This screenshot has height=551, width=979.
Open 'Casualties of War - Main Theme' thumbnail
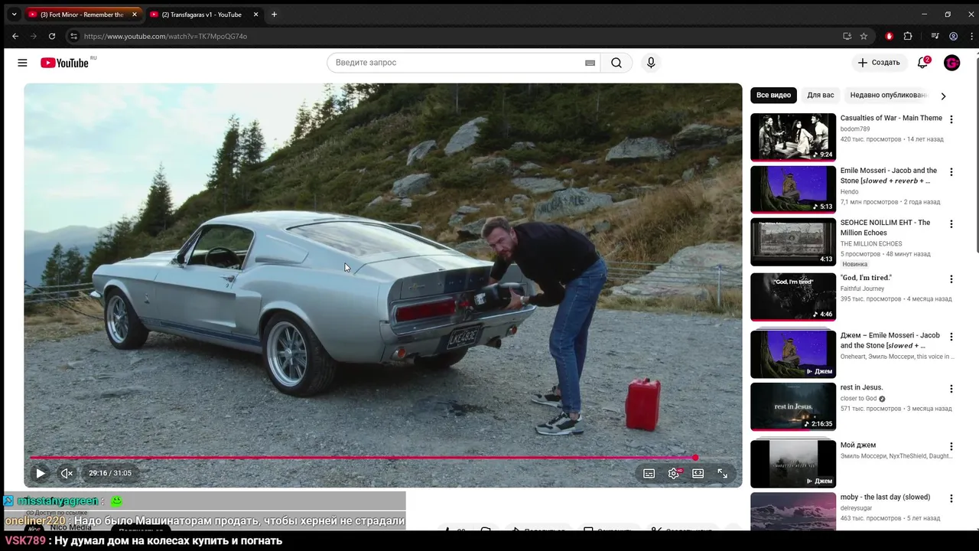click(x=793, y=137)
